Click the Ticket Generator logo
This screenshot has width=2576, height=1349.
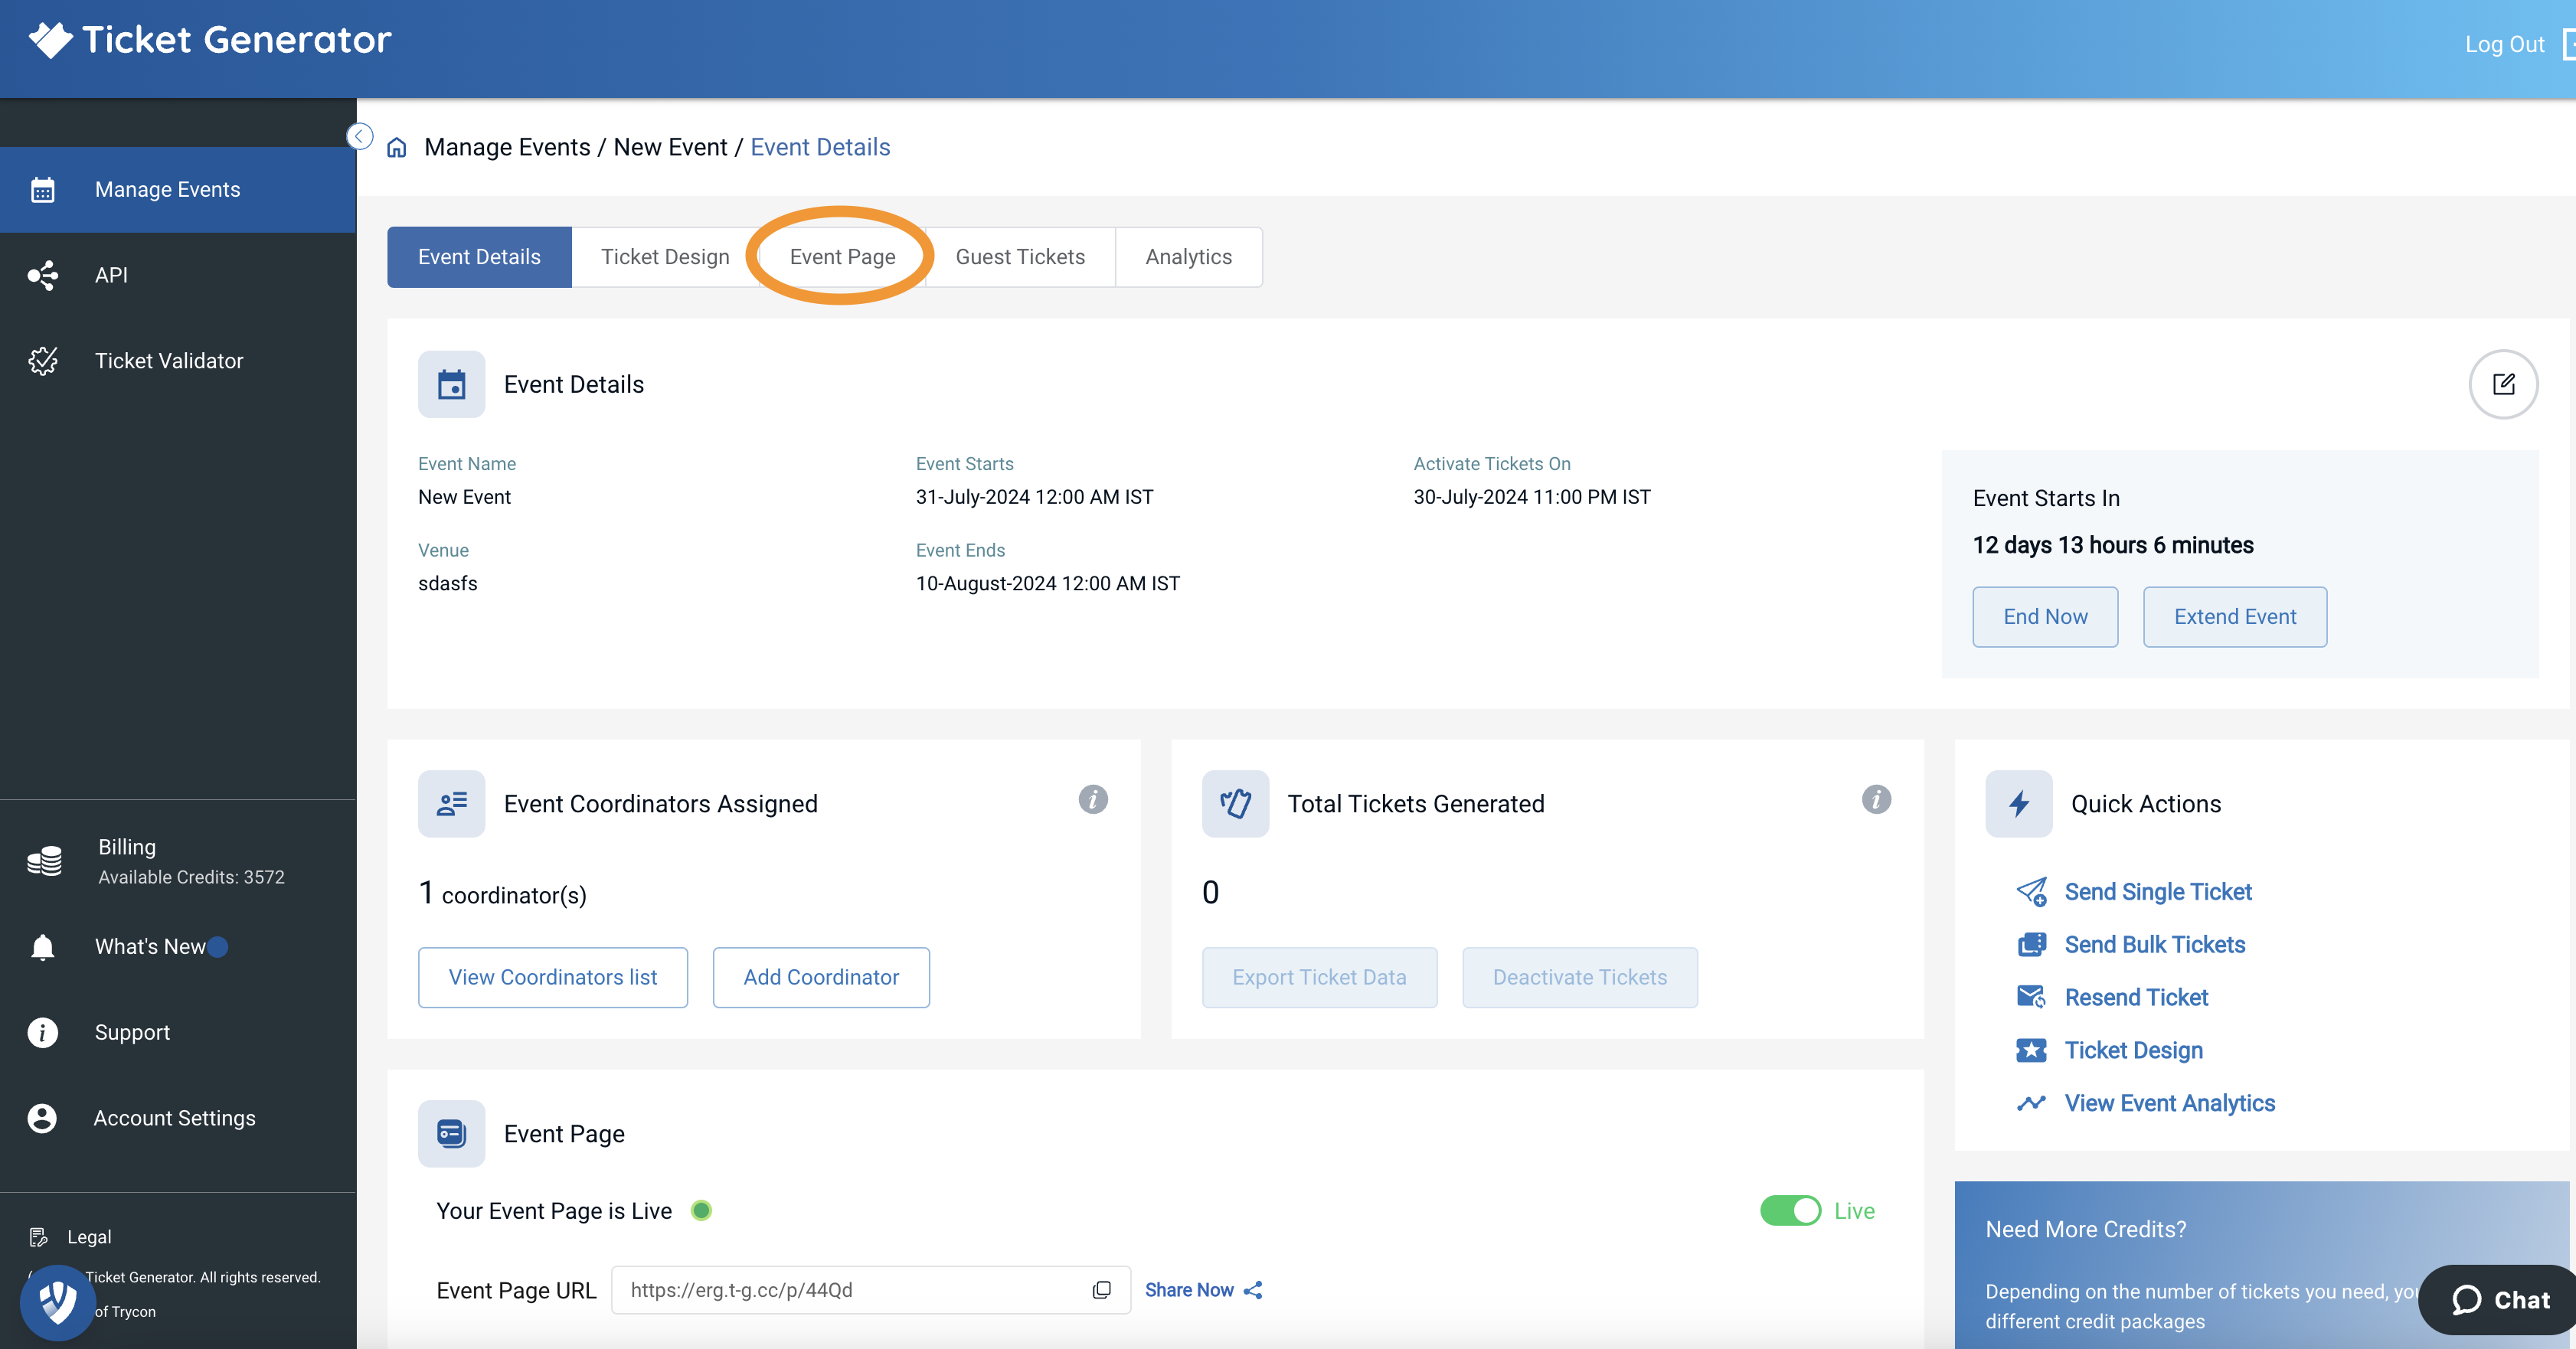pyautogui.click(x=210, y=40)
